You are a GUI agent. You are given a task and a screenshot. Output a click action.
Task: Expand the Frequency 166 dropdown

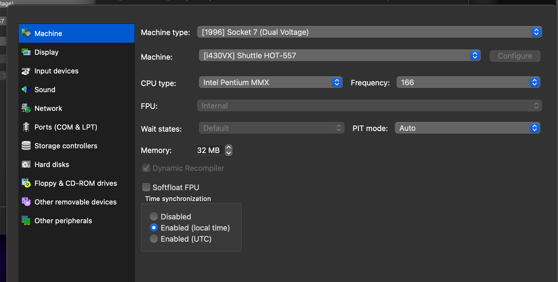(x=468, y=82)
